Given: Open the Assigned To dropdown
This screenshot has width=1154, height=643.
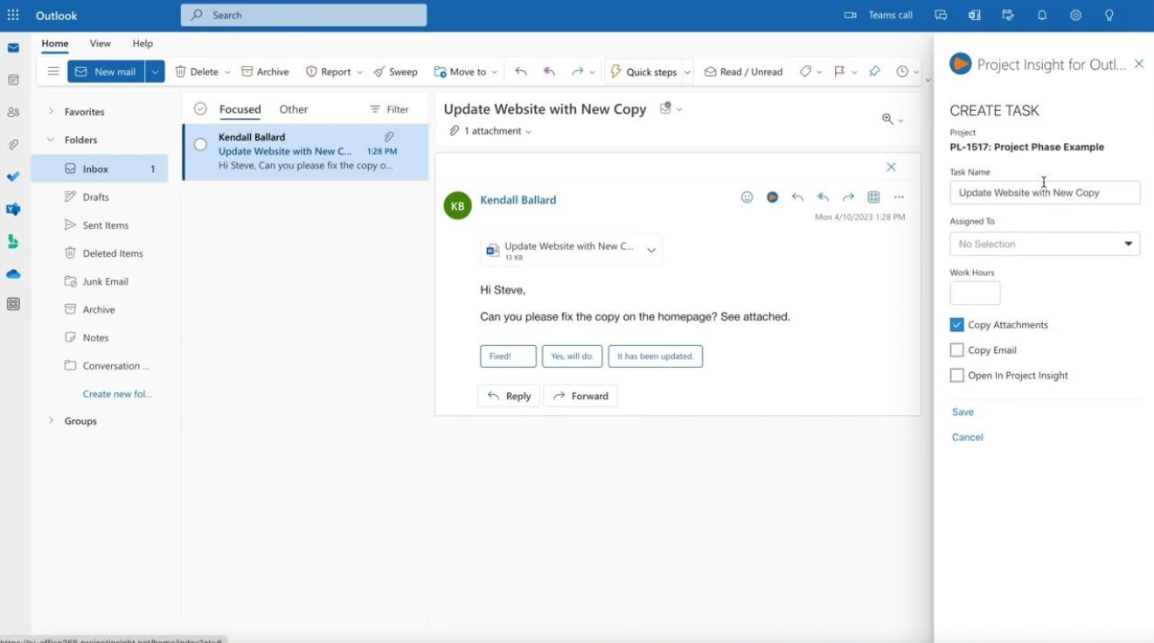Looking at the screenshot, I should (1045, 244).
